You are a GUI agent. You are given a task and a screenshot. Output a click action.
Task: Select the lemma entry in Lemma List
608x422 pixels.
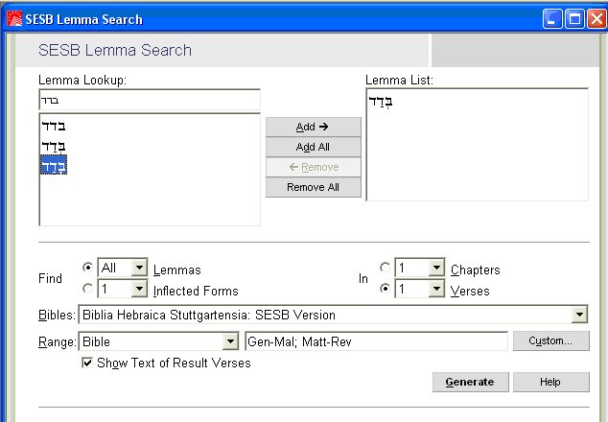[x=381, y=102]
